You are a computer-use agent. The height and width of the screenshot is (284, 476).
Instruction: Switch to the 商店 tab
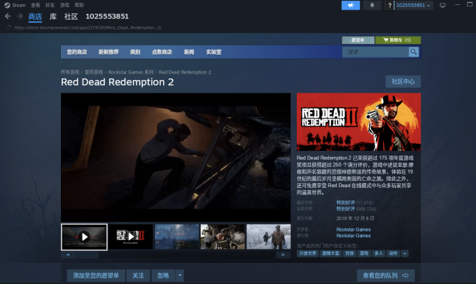coord(35,17)
